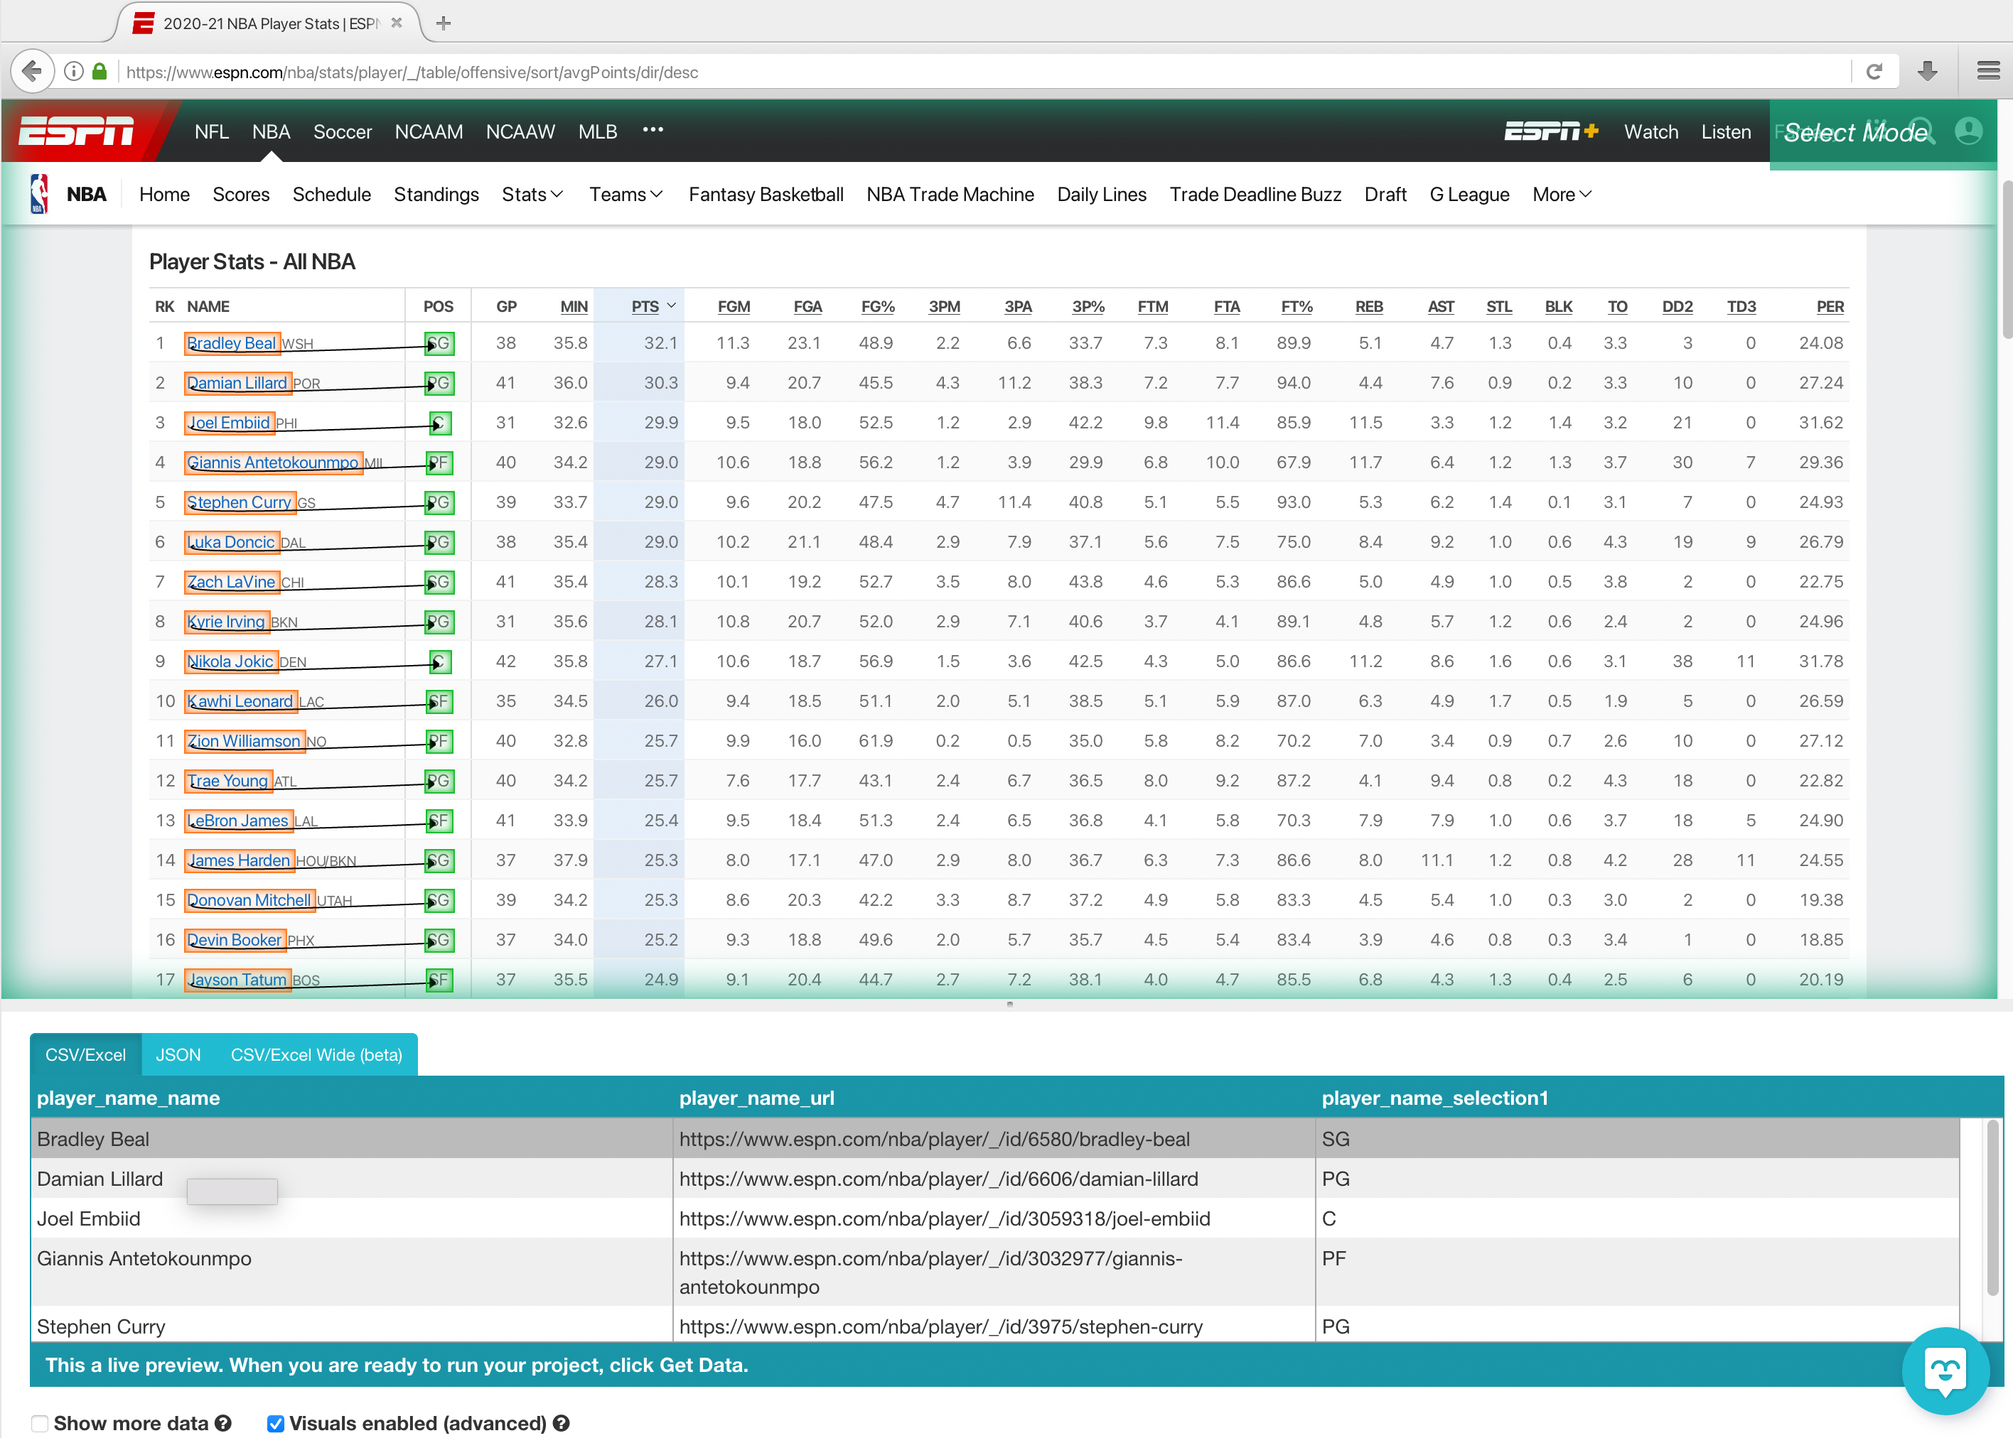Open a new browser tab with the plus icon
The width and height of the screenshot is (2013, 1438).
coord(444,23)
